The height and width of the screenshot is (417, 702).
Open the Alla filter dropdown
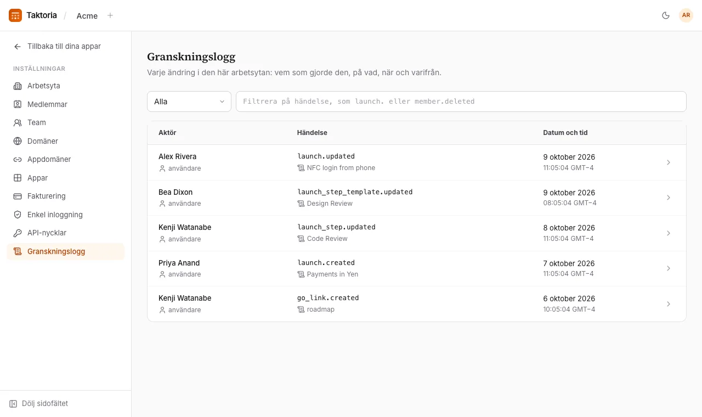click(x=189, y=102)
